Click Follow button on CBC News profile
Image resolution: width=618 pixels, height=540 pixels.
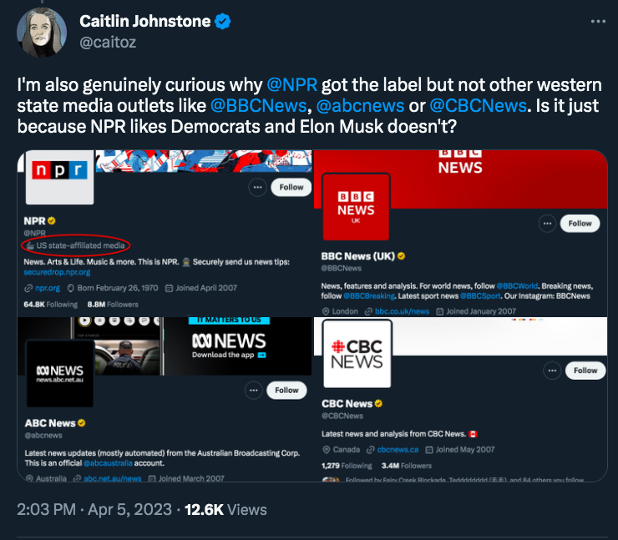[x=585, y=371]
